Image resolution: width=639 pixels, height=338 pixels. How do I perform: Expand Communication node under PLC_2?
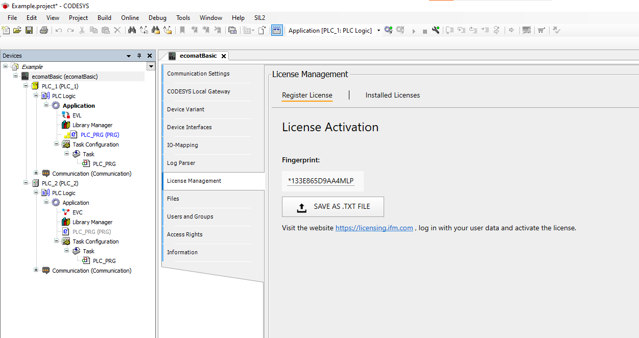click(36, 270)
